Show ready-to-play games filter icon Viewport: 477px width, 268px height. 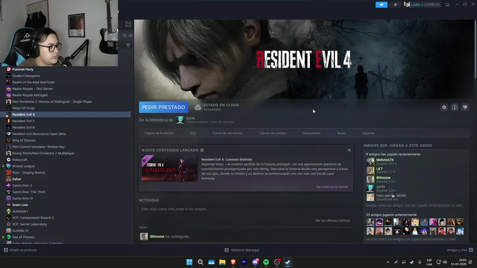pos(130,36)
